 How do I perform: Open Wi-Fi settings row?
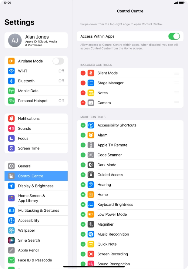pos(36,71)
